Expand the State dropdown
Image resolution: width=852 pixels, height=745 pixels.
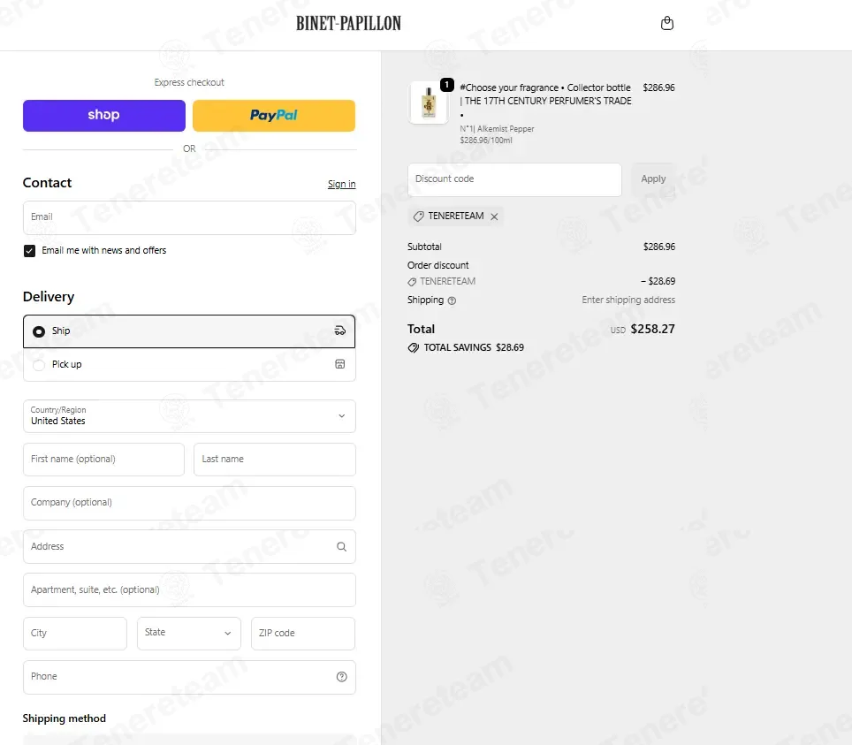(x=189, y=633)
